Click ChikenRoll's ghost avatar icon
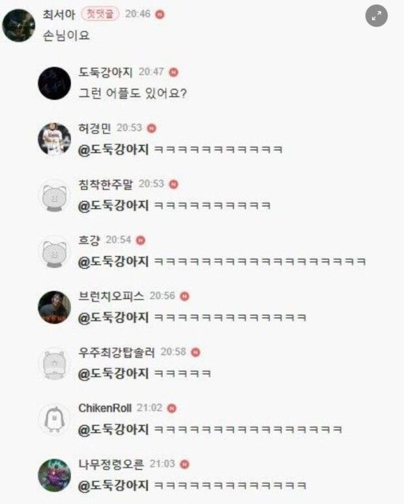Viewport: 404px width, 504px height. click(x=54, y=419)
